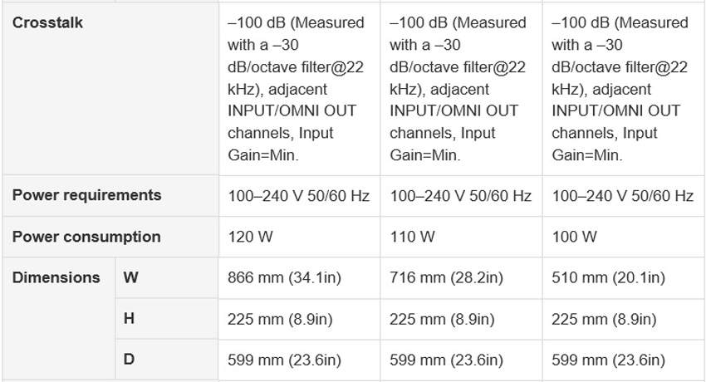Select the last column's crosstalk description text
This screenshot has width=706, height=382.
coord(620,89)
